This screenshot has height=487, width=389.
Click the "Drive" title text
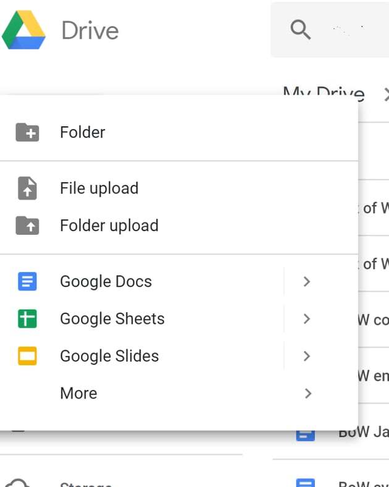pos(90,30)
